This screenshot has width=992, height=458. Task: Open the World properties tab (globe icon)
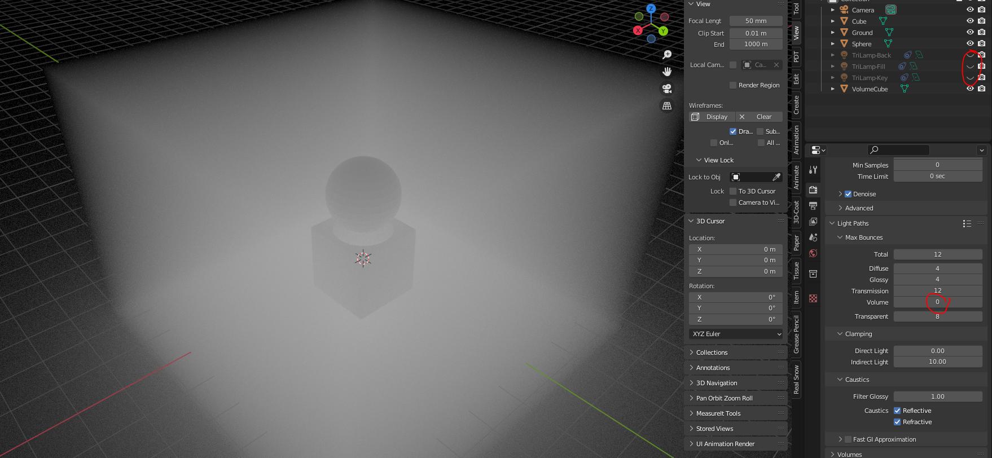click(x=813, y=253)
